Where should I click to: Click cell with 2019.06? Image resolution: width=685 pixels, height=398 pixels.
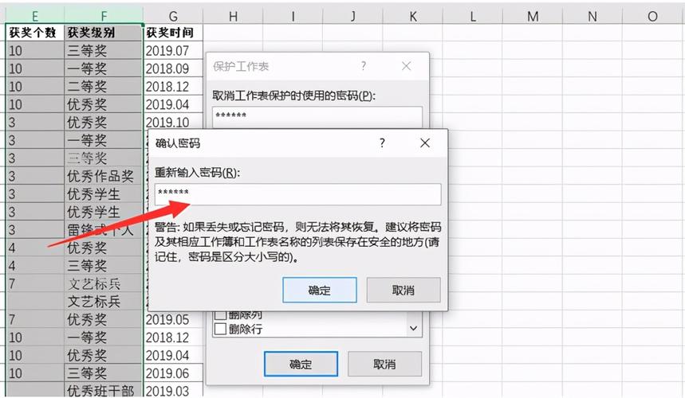[173, 373]
